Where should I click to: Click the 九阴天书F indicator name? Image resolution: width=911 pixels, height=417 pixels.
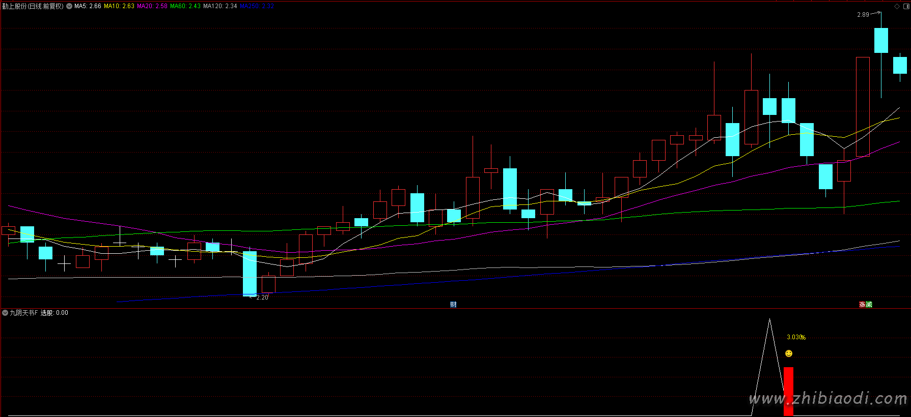tap(24, 313)
